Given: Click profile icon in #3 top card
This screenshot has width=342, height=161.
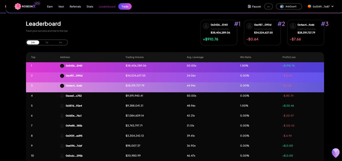Looking at the screenshot, I should click(293, 26).
